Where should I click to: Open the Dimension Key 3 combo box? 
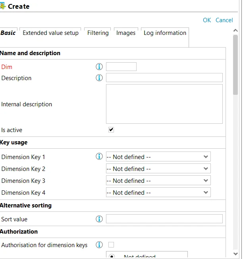click(158, 180)
